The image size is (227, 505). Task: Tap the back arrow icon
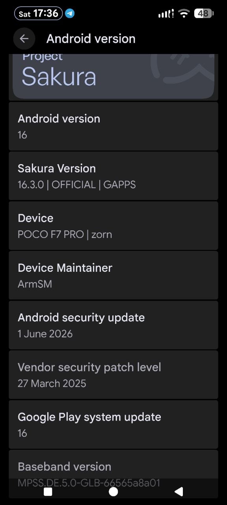[24, 39]
